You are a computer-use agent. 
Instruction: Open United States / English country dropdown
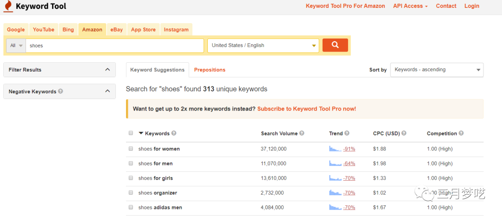(x=263, y=46)
